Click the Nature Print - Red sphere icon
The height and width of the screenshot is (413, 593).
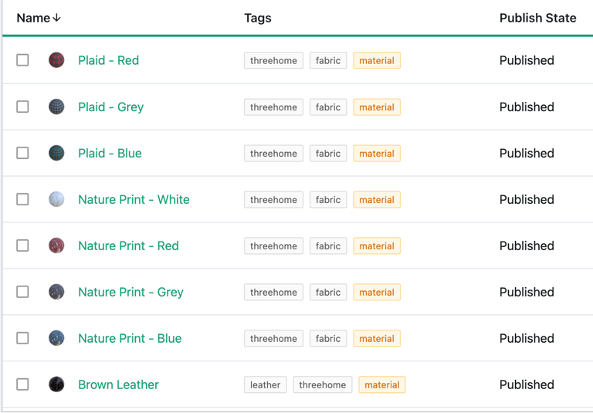(56, 245)
